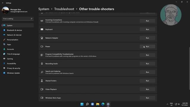
Task: Click the Shared Folders icon
Action: 42,81
